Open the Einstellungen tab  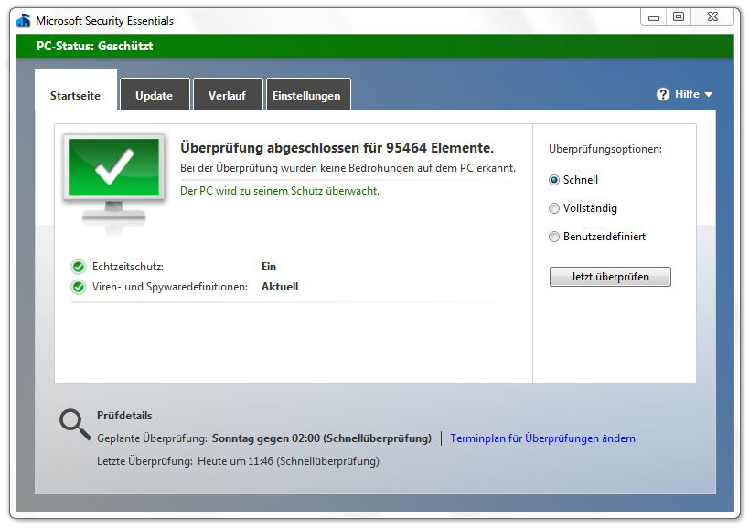pyautogui.click(x=307, y=94)
